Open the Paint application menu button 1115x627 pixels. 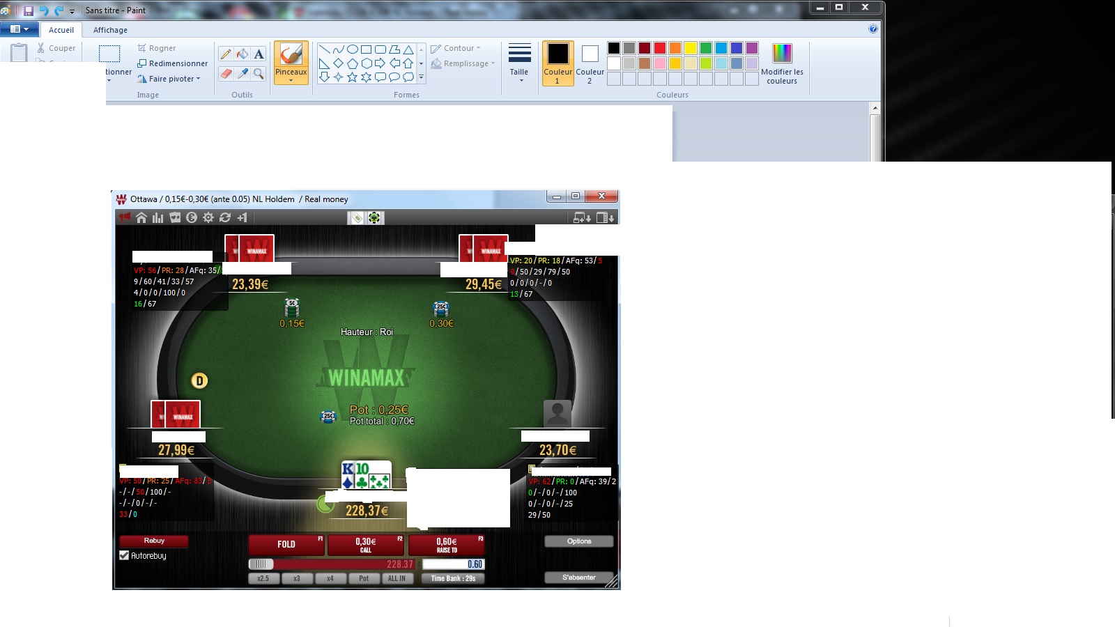pyautogui.click(x=19, y=29)
